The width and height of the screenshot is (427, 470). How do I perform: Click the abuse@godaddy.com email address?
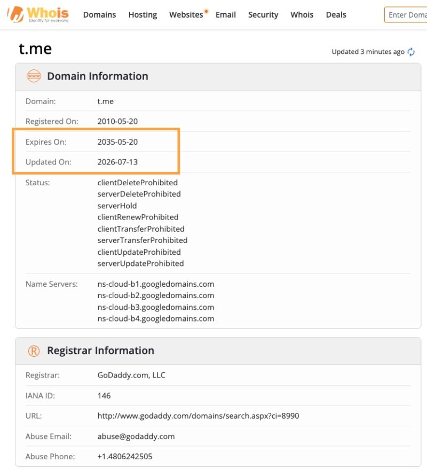[x=136, y=436]
